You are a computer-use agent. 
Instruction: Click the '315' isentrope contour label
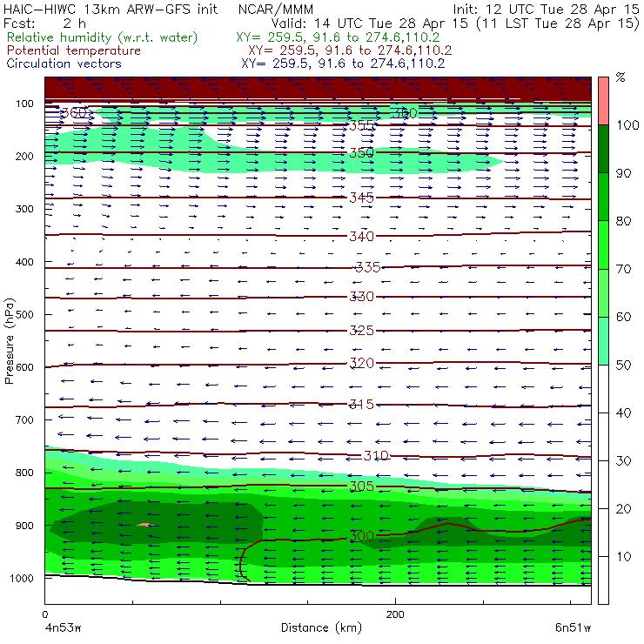point(361,405)
